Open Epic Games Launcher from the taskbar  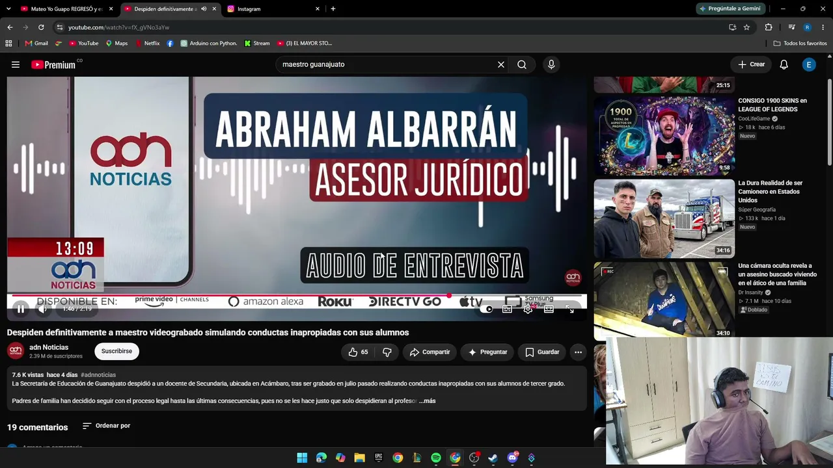379,458
